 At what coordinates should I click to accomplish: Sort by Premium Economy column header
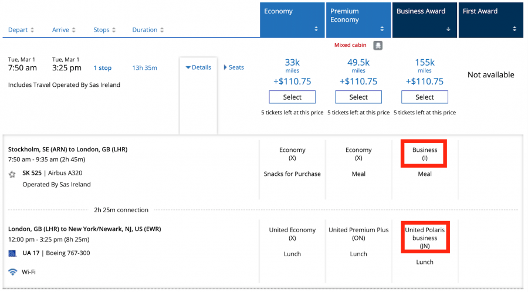pyautogui.click(x=358, y=20)
